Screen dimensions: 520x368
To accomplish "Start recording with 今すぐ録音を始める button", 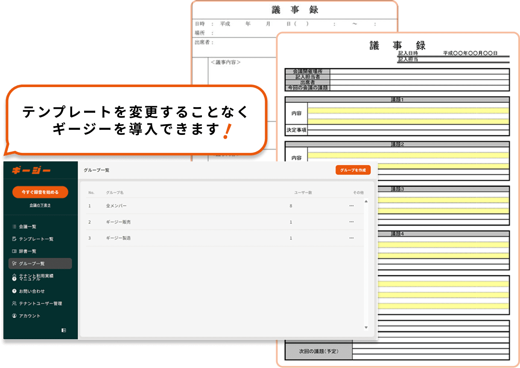I will (40, 192).
